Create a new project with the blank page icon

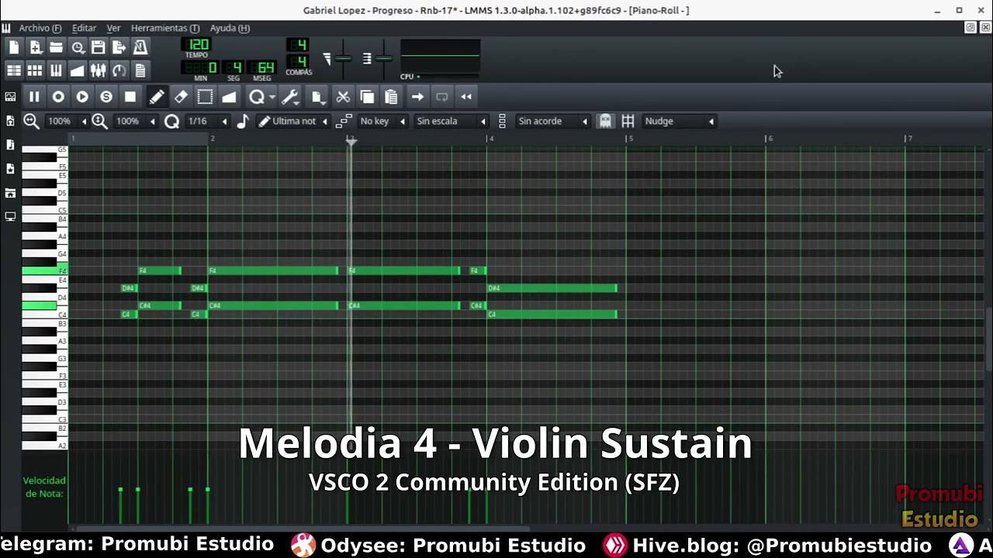tap(14, 48)
